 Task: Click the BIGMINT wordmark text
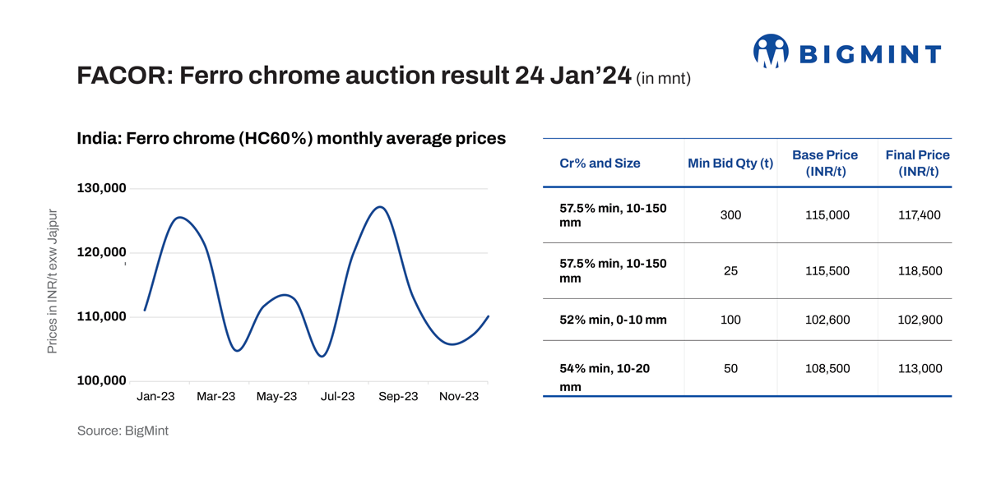click(x=871, y=55)
